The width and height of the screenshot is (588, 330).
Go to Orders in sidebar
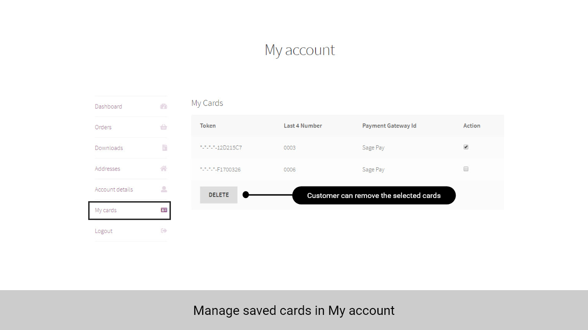click(103, 127)
